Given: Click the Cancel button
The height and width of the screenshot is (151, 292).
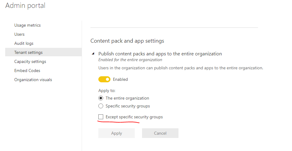Looking at the screenshot, I should pyautogui.click(x=160, y=133).
